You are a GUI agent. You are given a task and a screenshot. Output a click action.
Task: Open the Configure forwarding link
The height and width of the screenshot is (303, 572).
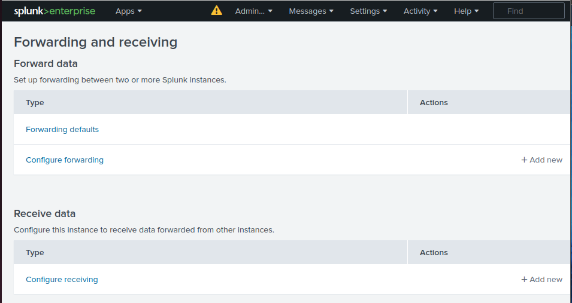pyautogui.click(x=65, y=160)
